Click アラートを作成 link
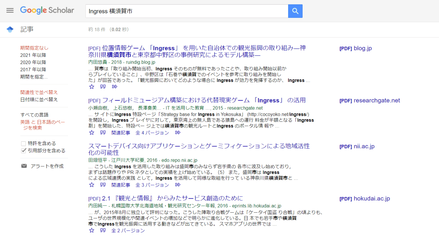This screenshot has width=439, height=238. [47, 166]
